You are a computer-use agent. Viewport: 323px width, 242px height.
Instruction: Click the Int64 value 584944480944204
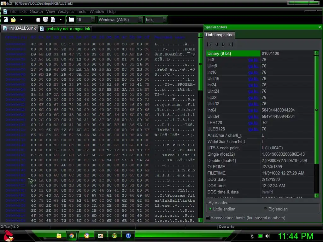pos(278,110)
